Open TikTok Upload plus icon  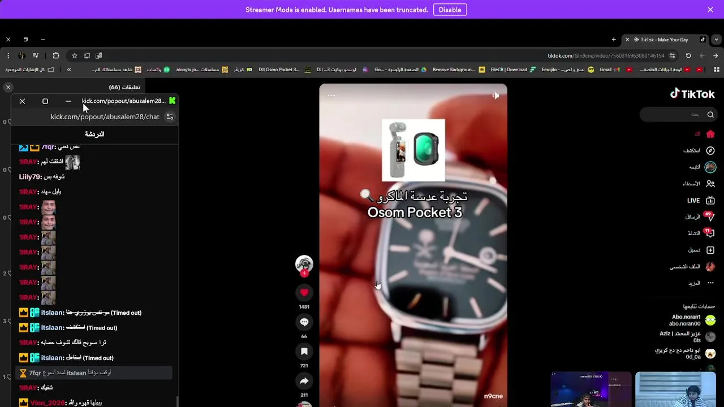click(710, 250)
